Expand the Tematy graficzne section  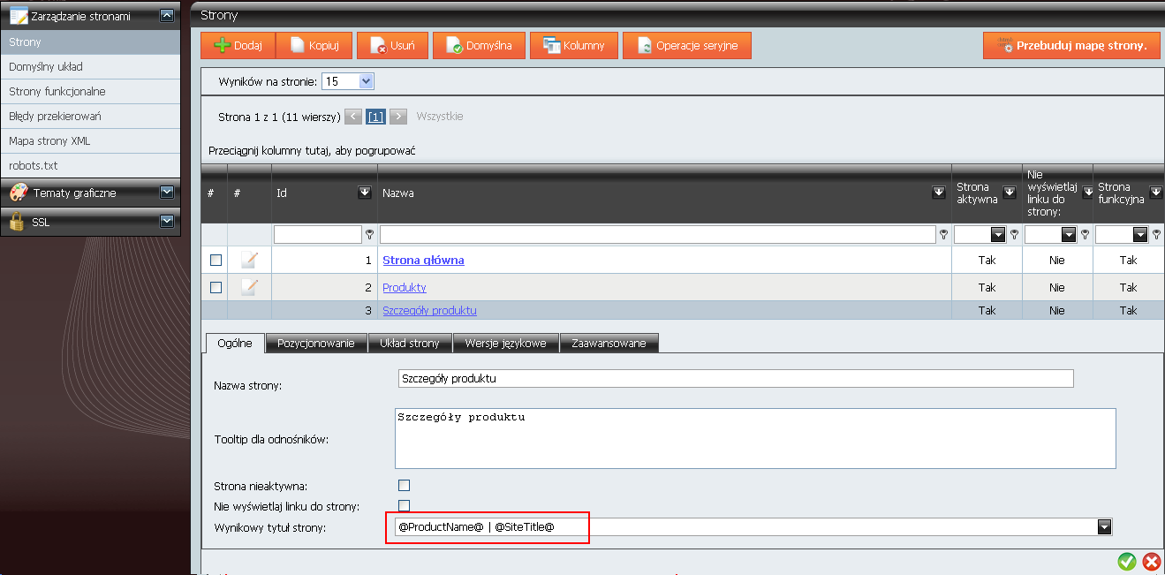coord(167,192)
